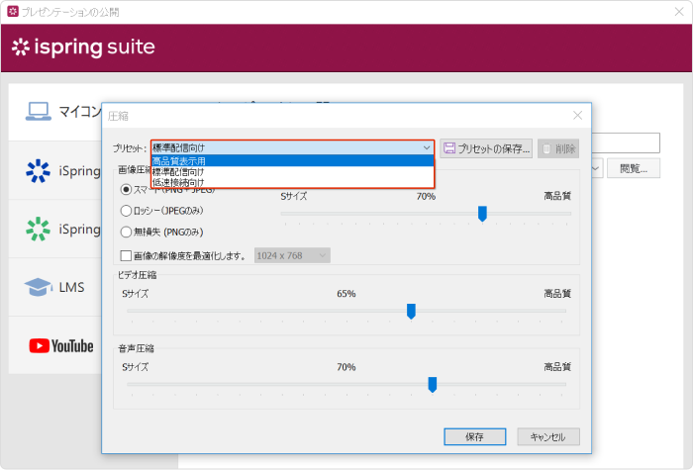The image size is (693, 470).
Task: Click the 保存 button in the compression dialog
Action: pyautogui.click(x=474, y=437)
